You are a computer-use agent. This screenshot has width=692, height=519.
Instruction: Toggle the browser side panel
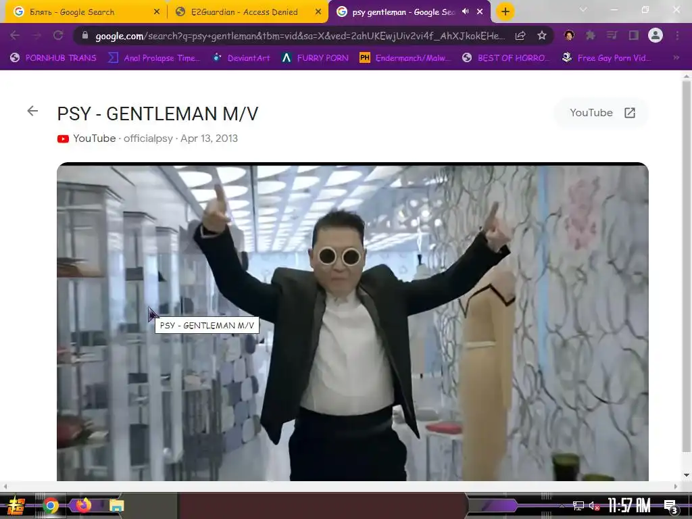[x=634, y=35]
